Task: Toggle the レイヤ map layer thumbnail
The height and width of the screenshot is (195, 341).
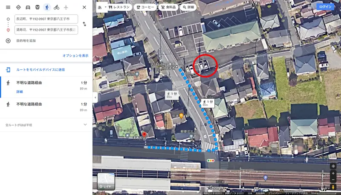Action: click(x=106, y=181)
